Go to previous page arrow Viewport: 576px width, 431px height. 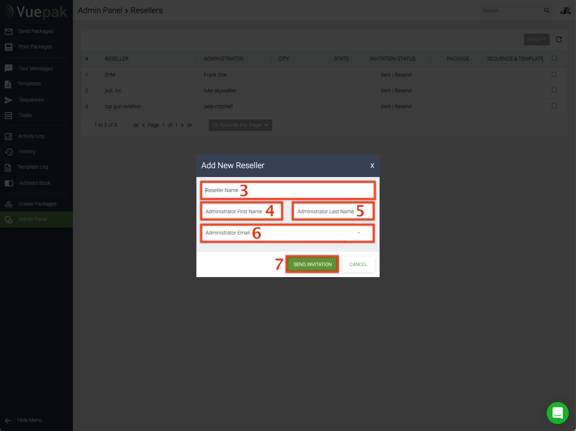[x=144, y=125]
